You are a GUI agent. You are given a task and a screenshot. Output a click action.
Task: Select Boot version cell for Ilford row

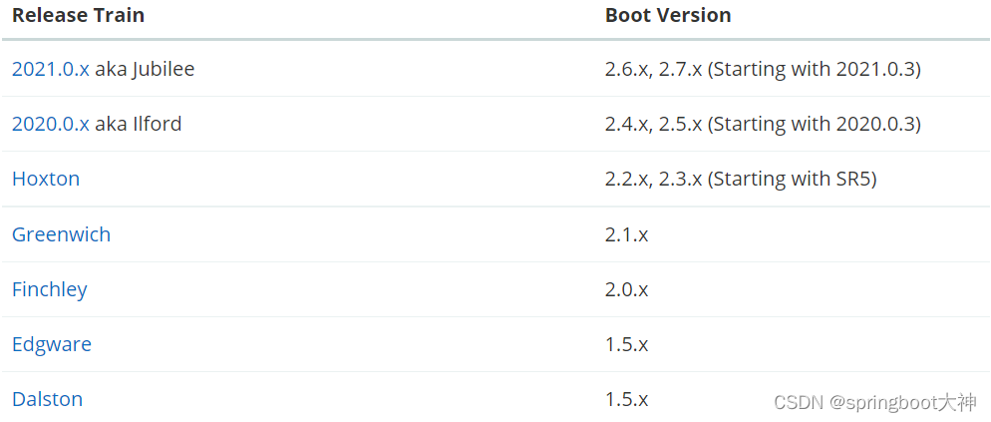(x=763, y=124)
